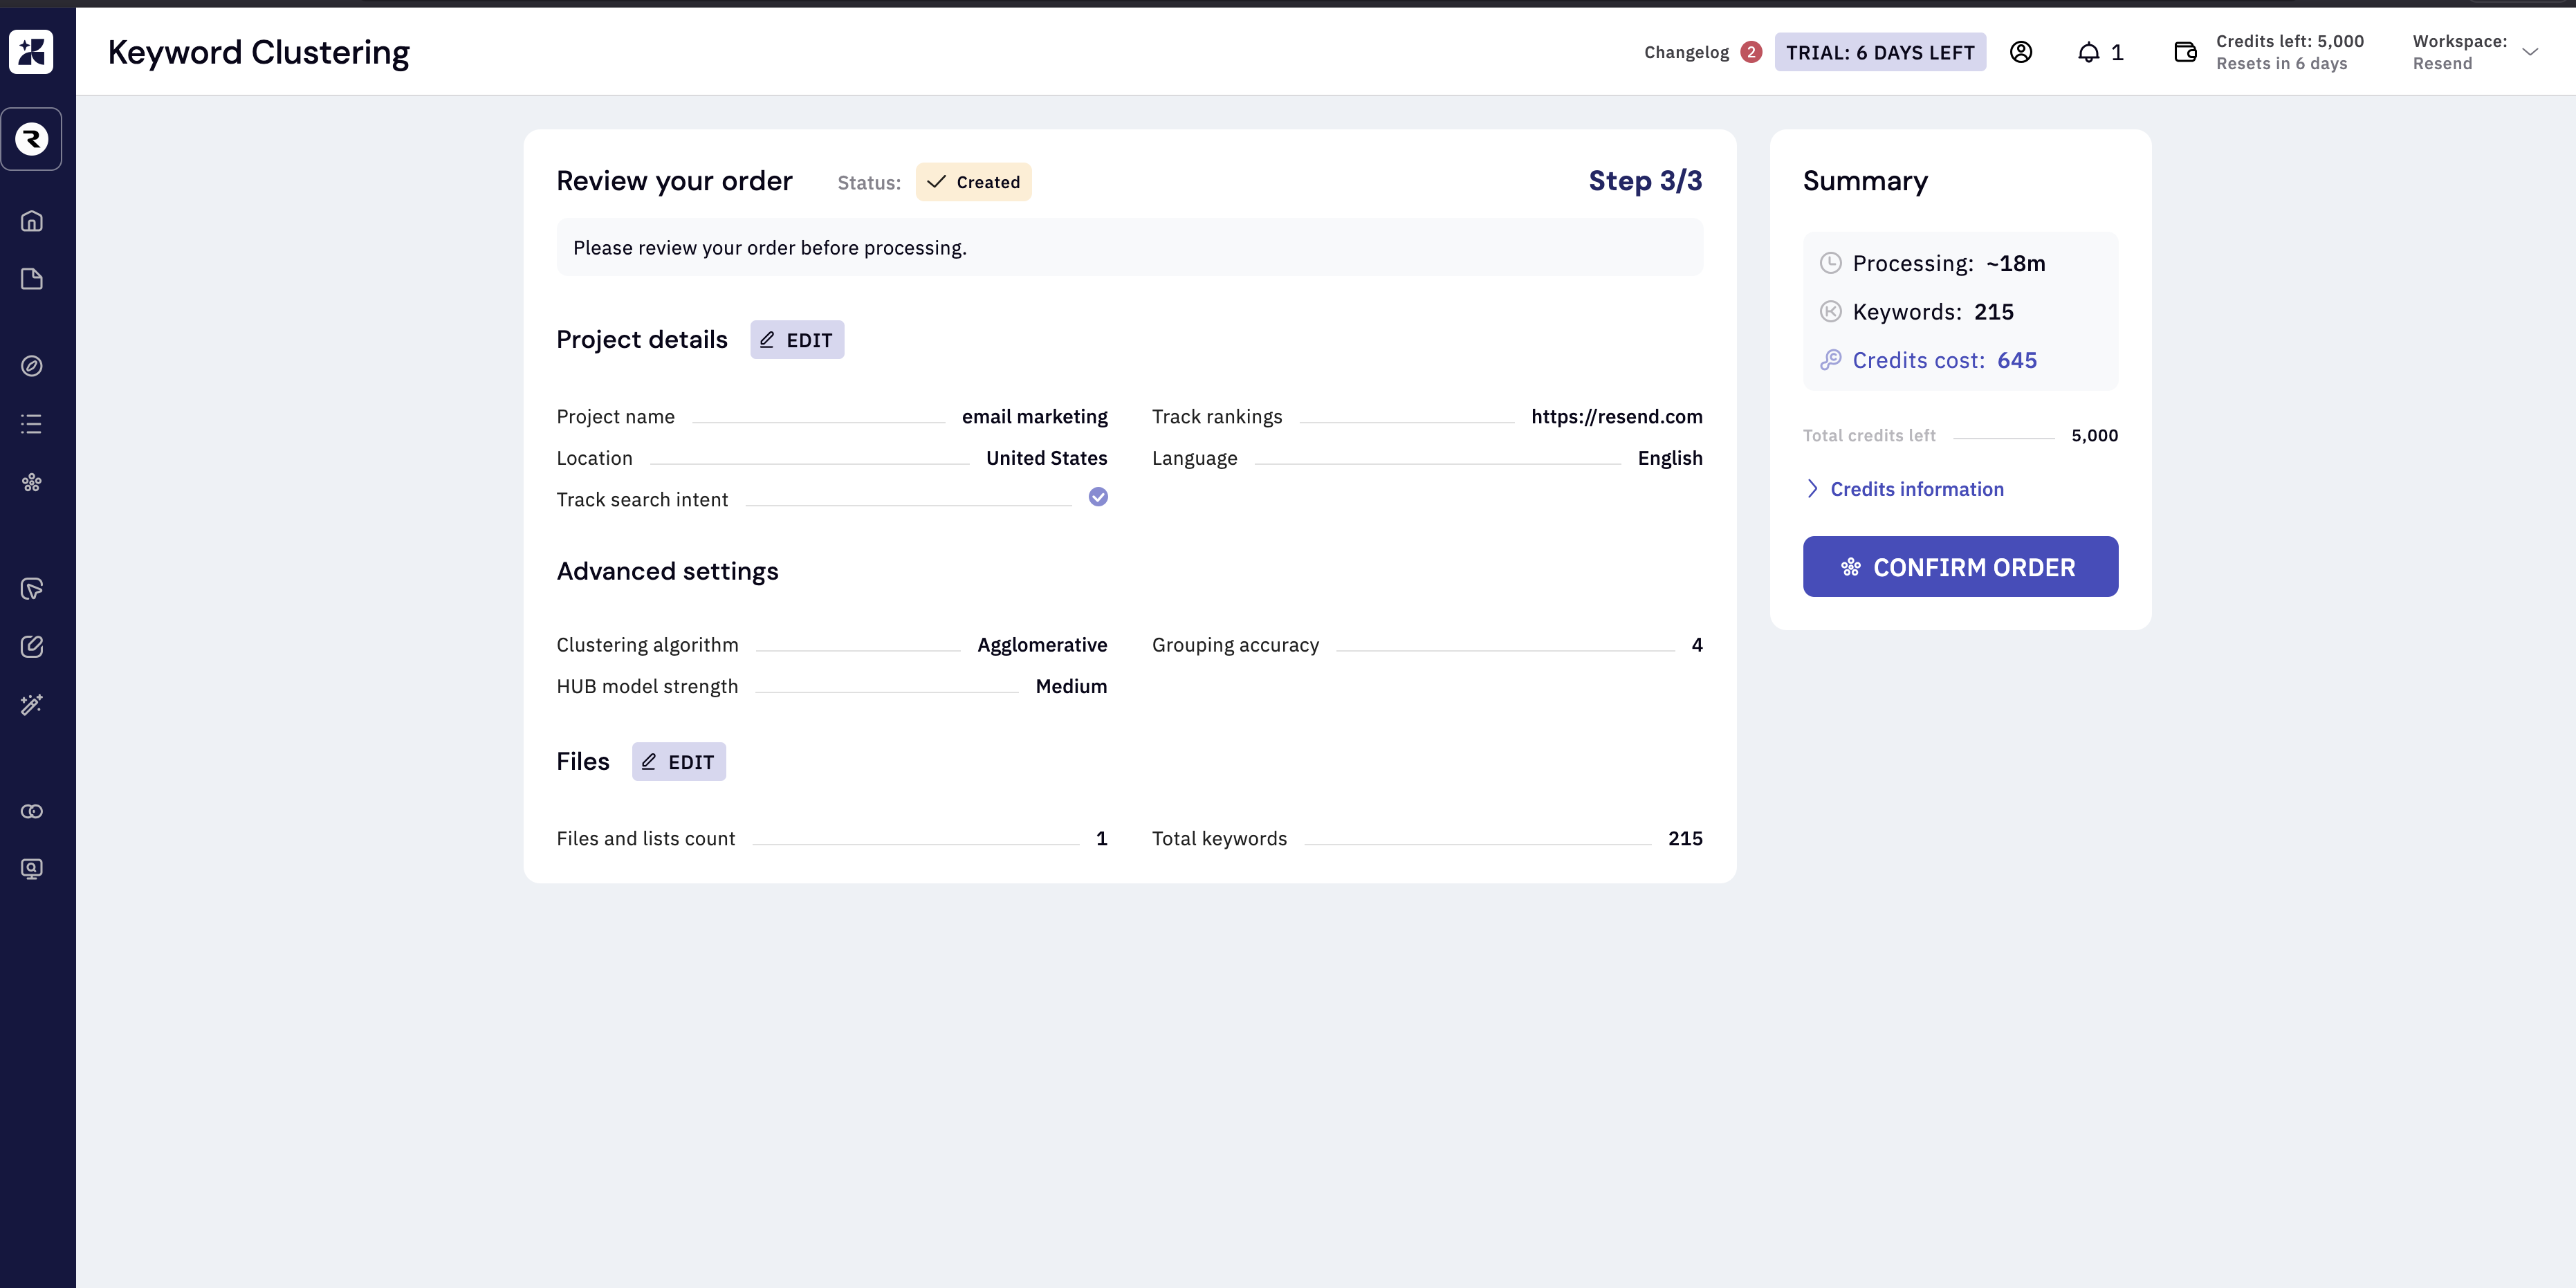Open the compass discovery icon in the sidebar

tap(32, 366)
